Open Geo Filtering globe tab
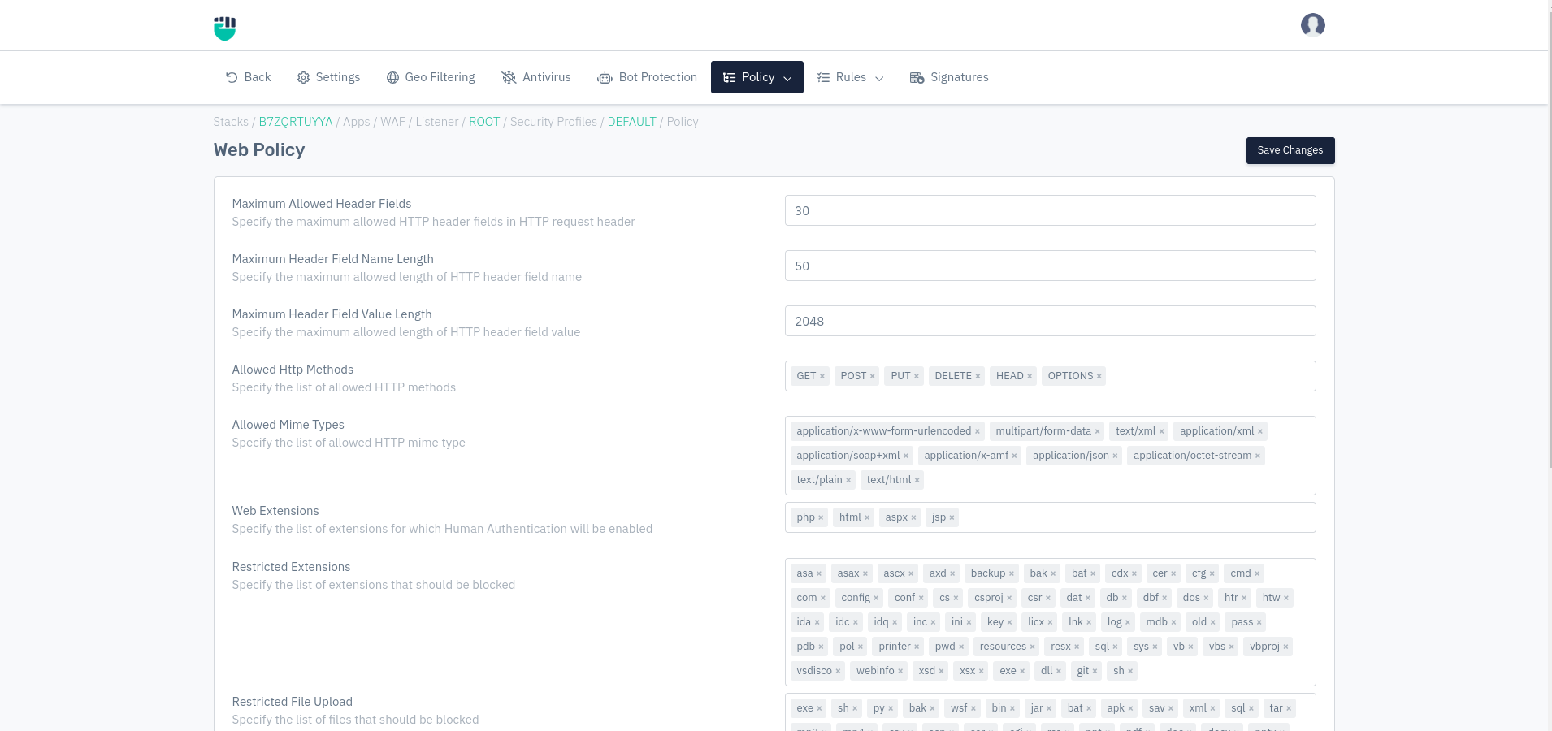Screen dimensions: 1552x731 pyautogui.click(x=431, y=77)
